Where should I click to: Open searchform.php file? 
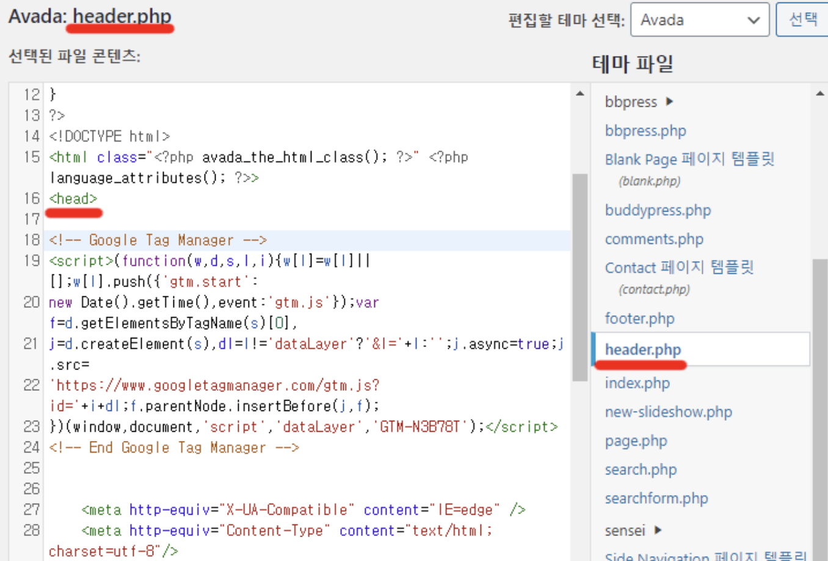656,498
